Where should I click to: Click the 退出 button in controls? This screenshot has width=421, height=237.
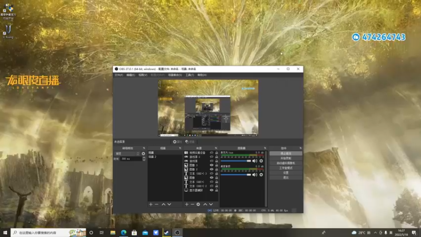point(286,177)
